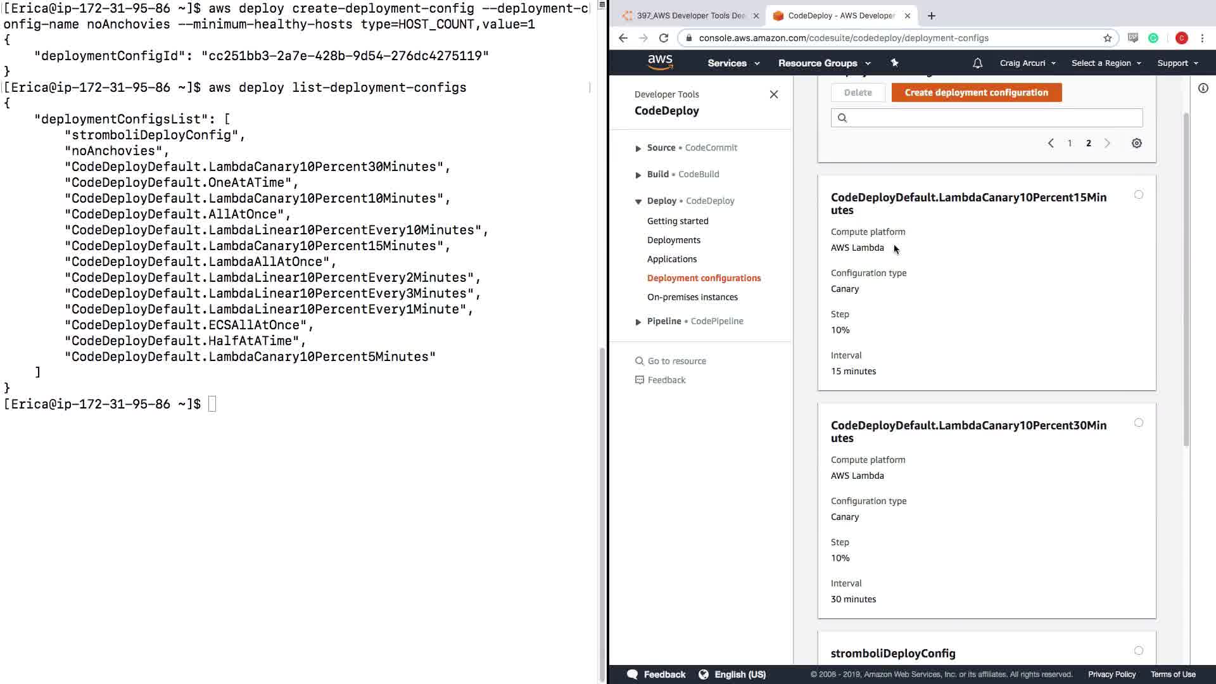Click the info panel icon

pyautogui.click(x=1203, y=89)
